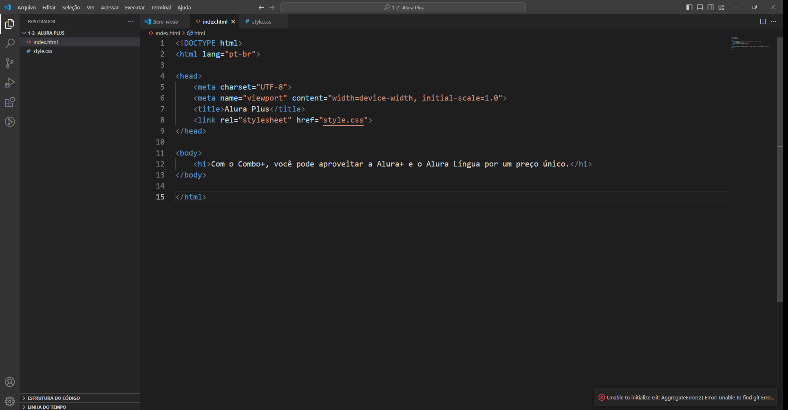Switch to Bem-vindo tab
The height and width of the screenshot is (410, 788).
[x=165, y=22]
